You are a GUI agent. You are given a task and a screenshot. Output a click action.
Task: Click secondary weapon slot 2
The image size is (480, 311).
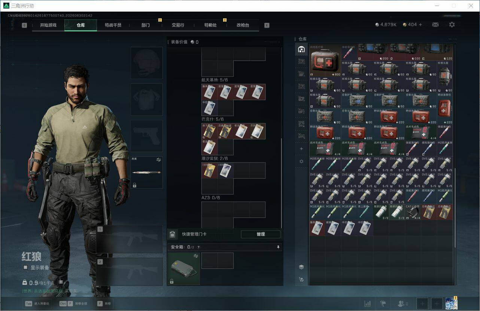click(130, 272)
